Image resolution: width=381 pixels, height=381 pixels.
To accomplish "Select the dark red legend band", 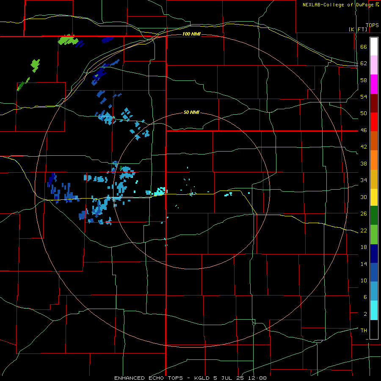I will [x=374, y=104].
